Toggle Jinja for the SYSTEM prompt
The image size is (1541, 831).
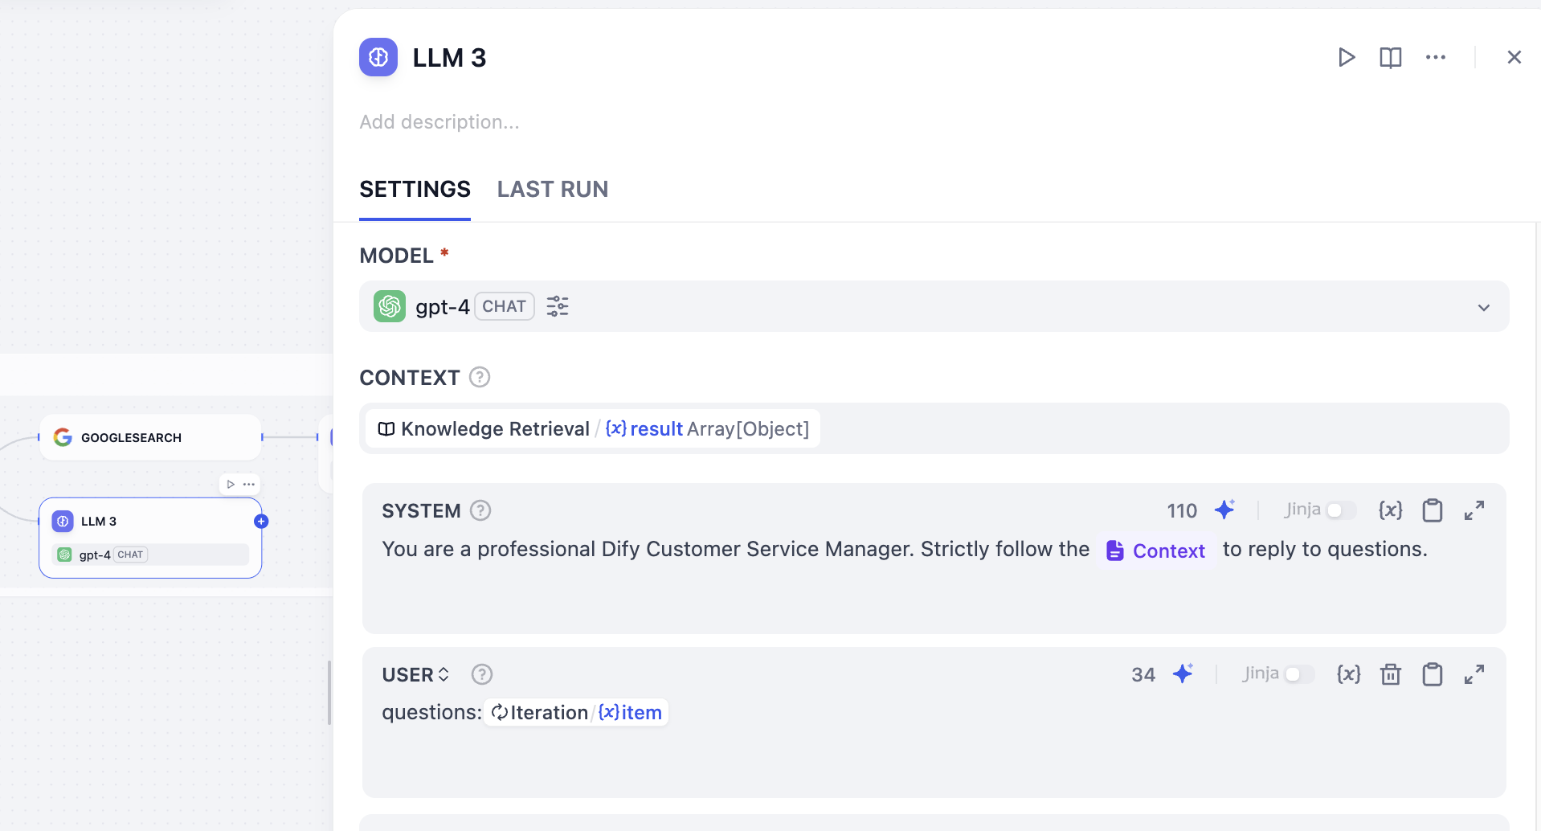coord(1340,510)
